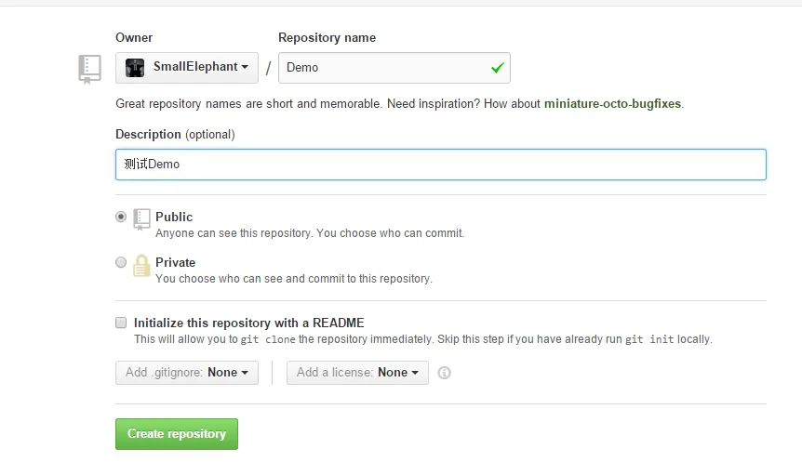Select the Private radio button
Screen dimensions: 802x462
pos(121,263)
